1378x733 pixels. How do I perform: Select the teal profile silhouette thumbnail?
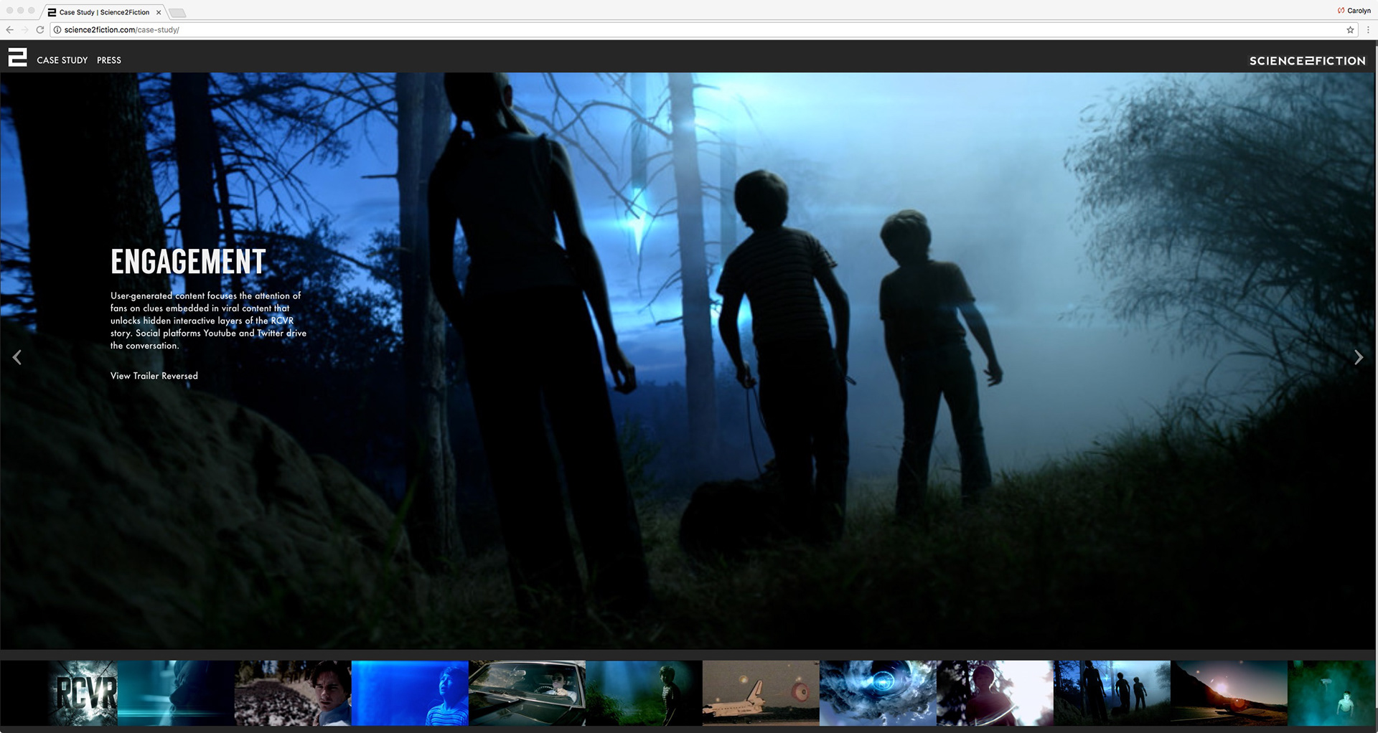coord(176,693)
